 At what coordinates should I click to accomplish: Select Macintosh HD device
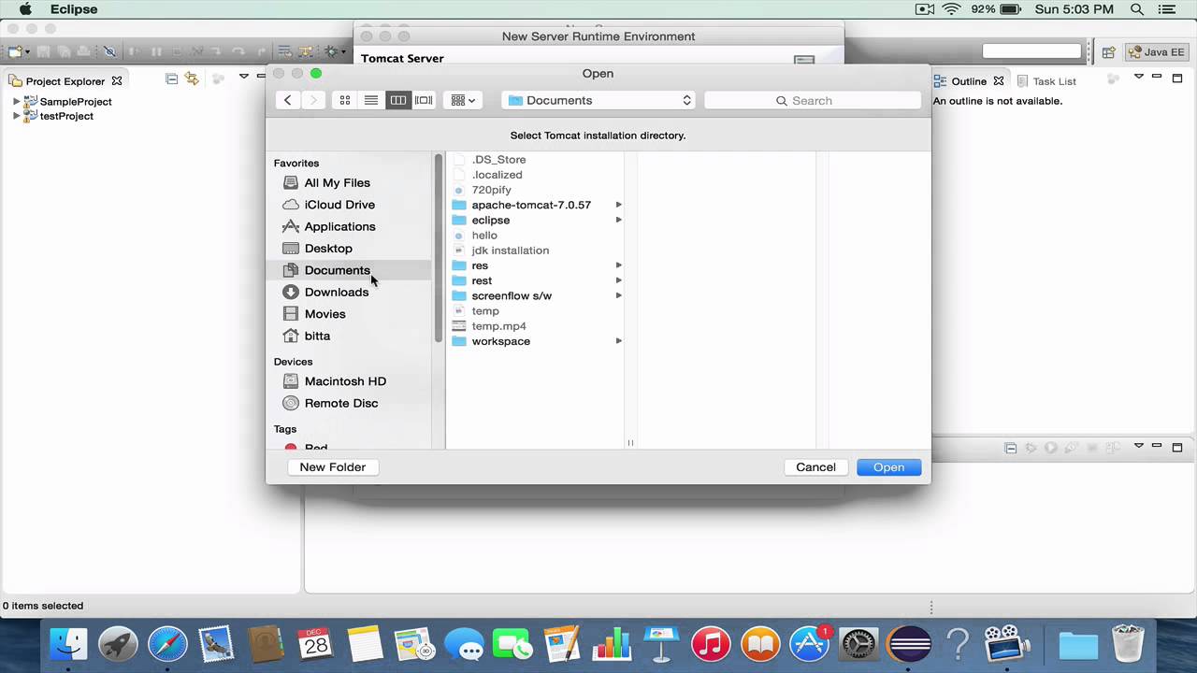coord(345,381)
